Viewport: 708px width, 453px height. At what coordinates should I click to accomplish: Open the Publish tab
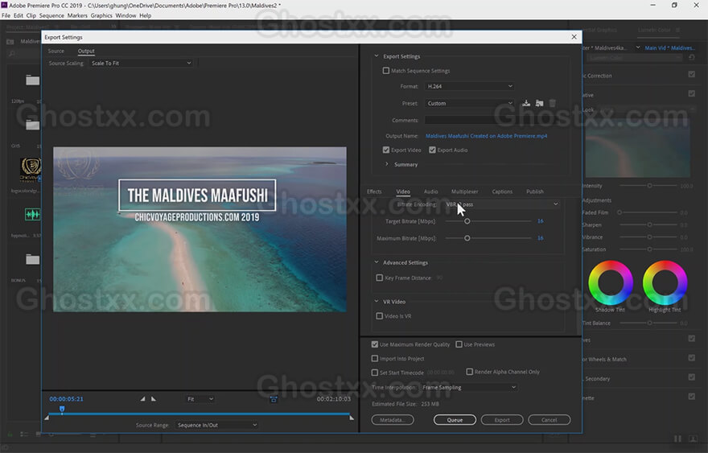534,191
